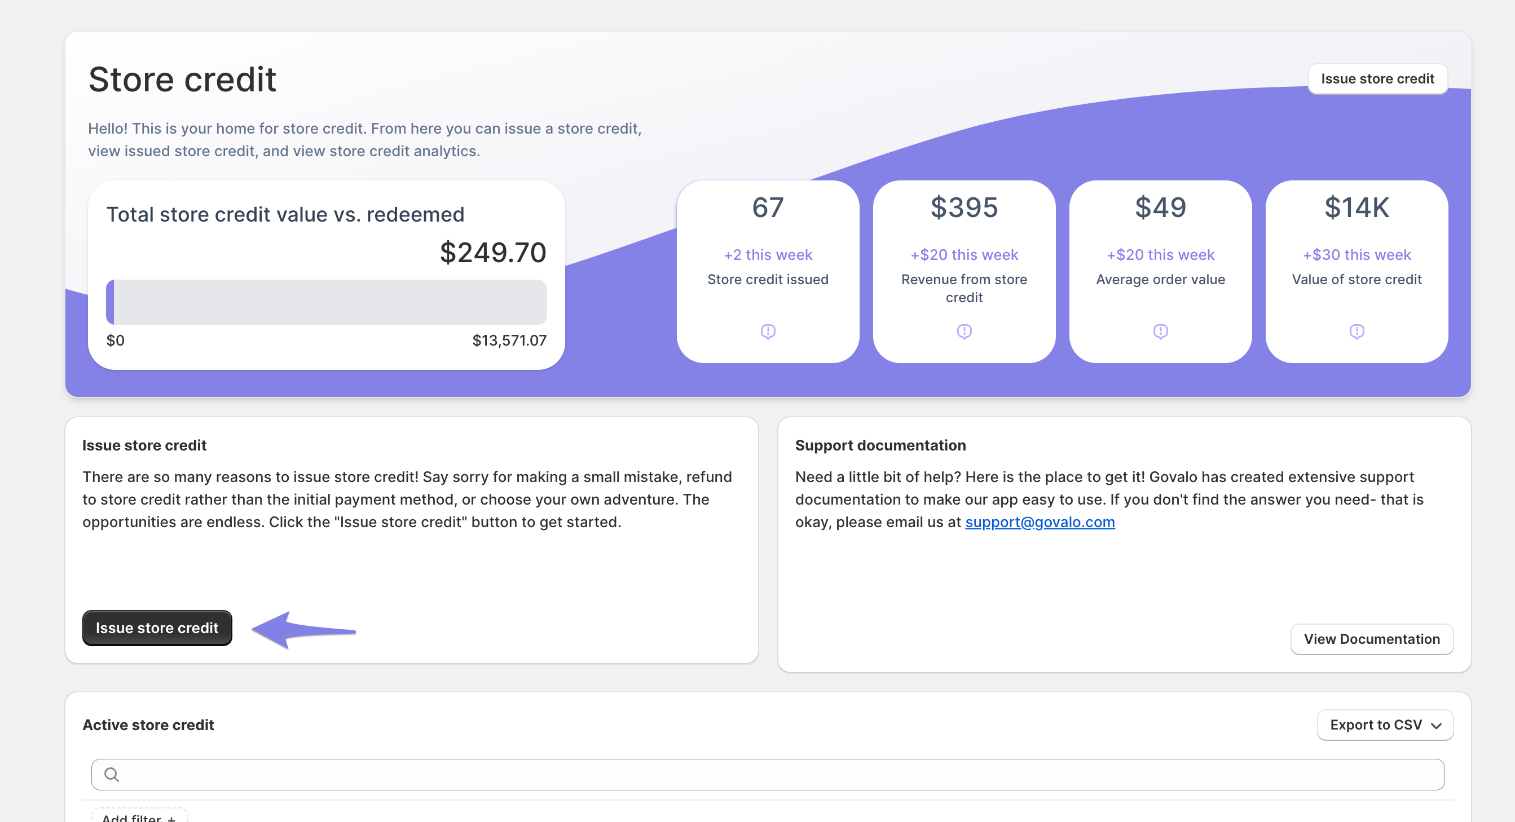Click the $13,571.07 total value label
Viewport: 1515px width, 822px height.
509,341
